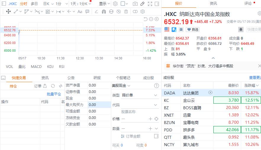Toggle the KDJ indicator
The width and height of the screenshot is (261, 150).
pyautogui.click(x=50, y=67)
